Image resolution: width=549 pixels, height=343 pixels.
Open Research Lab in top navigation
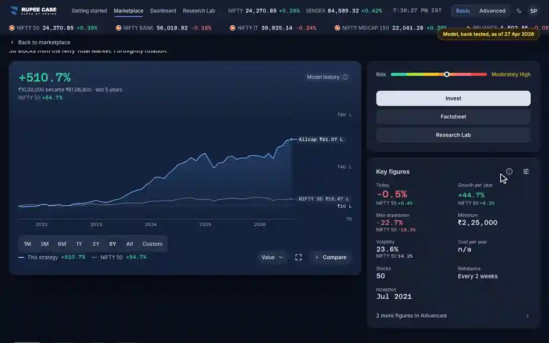(x=199, y=11)
